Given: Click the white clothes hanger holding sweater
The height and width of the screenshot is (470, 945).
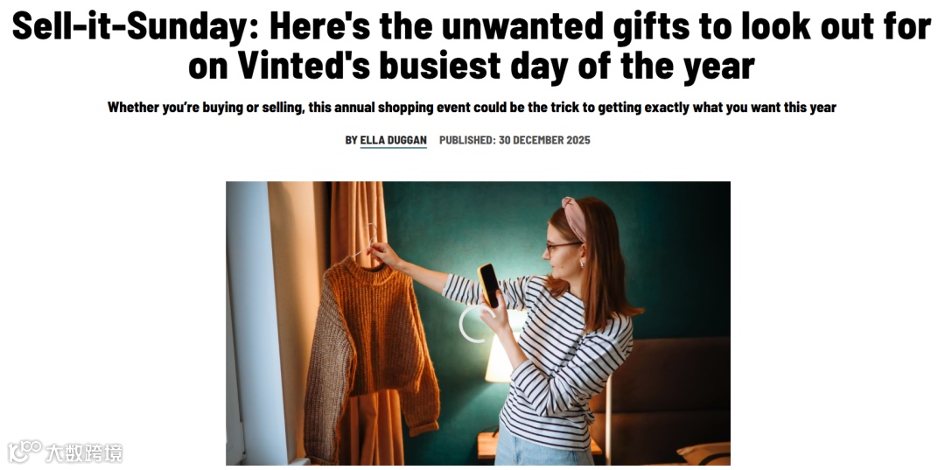Looking at the screenshot, I should (x=367, y=242).
